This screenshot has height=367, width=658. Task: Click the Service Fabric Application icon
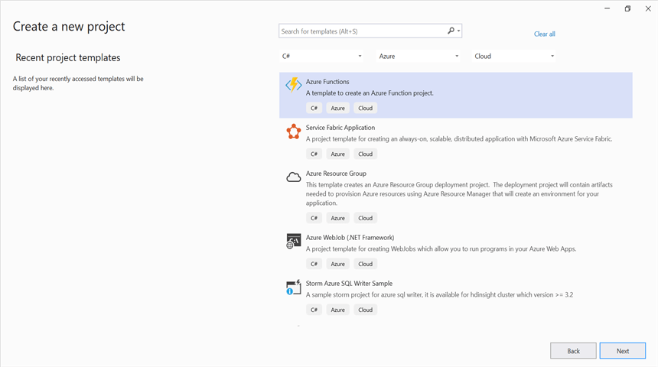pyautogui.click(x=293, y=132)
